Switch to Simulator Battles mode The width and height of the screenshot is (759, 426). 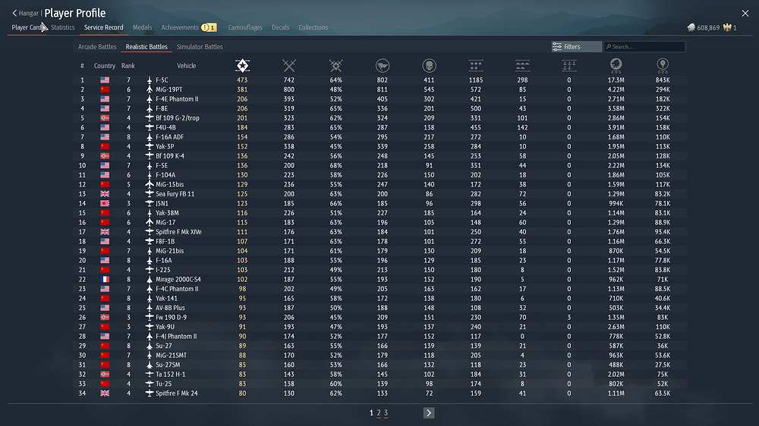200,47
